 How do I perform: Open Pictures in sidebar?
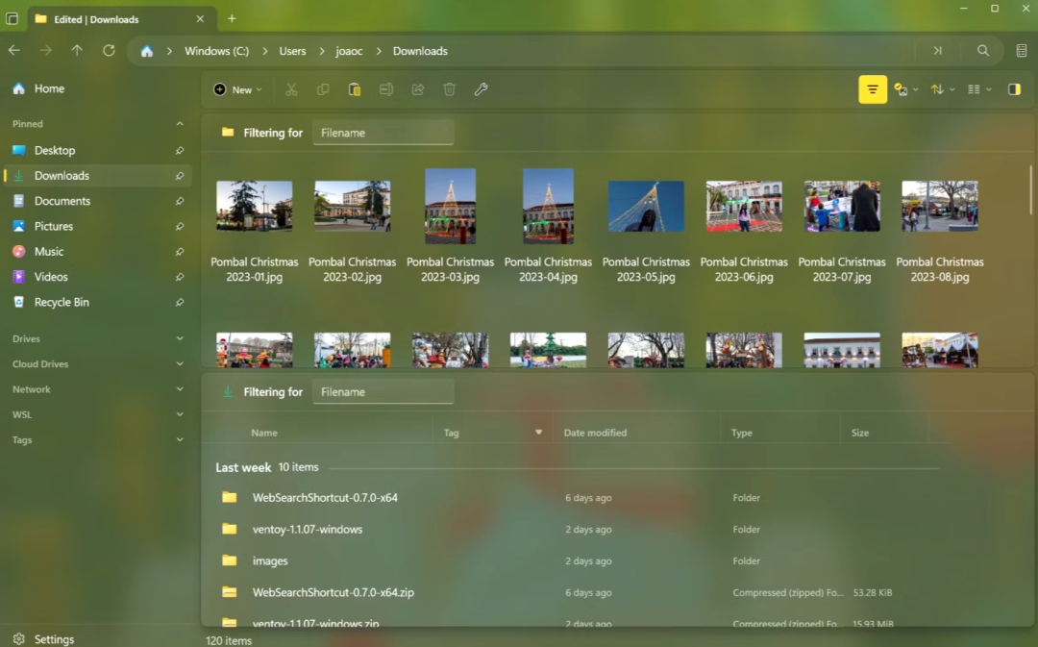(x=97, y=226)
